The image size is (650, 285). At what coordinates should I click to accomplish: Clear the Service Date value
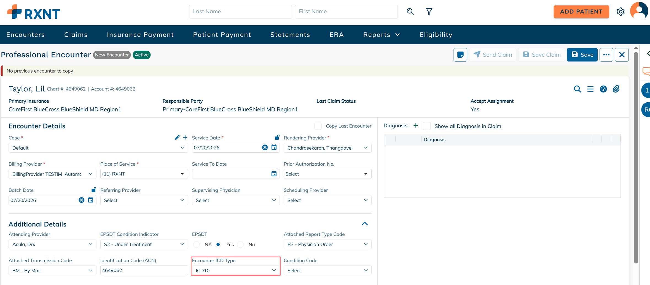(265, 147)
